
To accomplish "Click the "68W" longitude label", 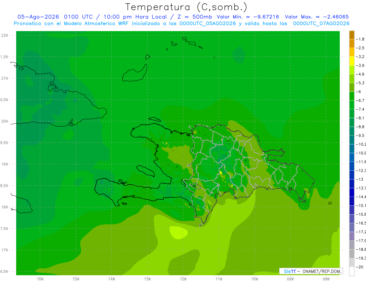I will point(326,279).
